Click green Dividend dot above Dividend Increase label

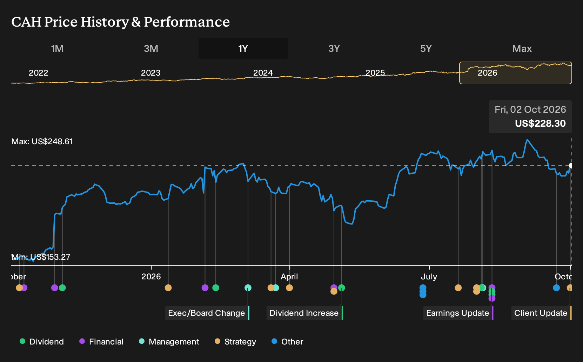coord(342,288)
